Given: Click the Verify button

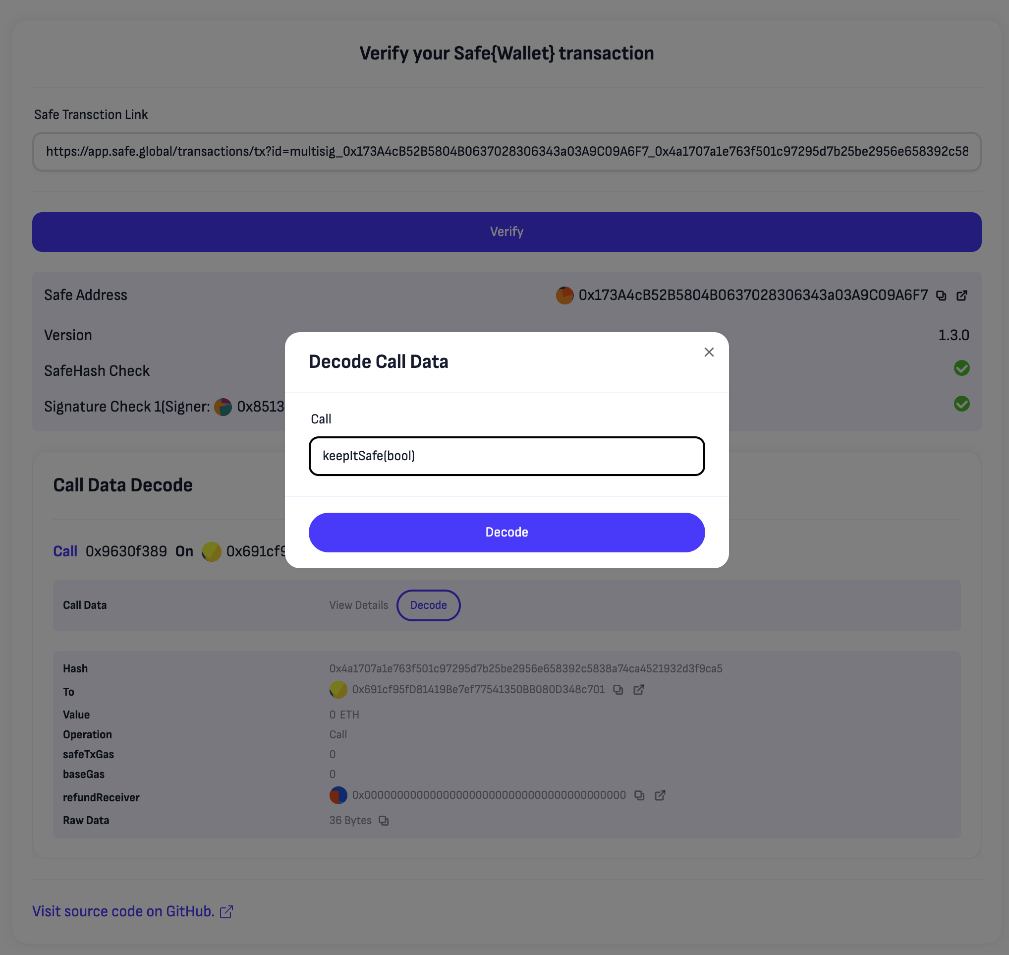Looking at the screenshot, I should (506, 232).
